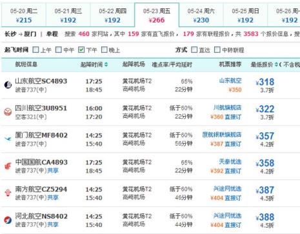
Task: Click 直接订 for 南方航空 CZ5294
Action: [233, 198]
